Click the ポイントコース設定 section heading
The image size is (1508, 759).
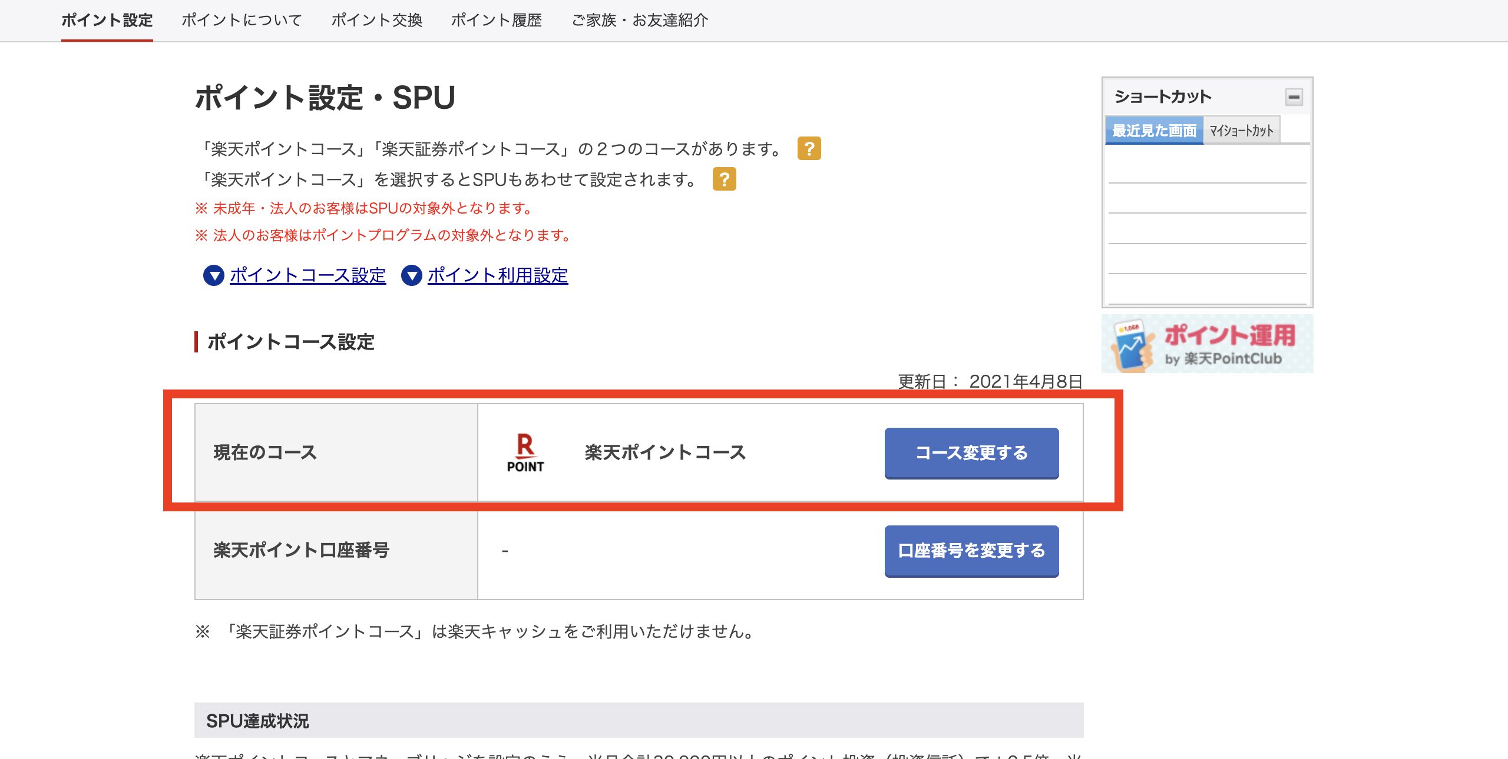[x=290, y=342]
